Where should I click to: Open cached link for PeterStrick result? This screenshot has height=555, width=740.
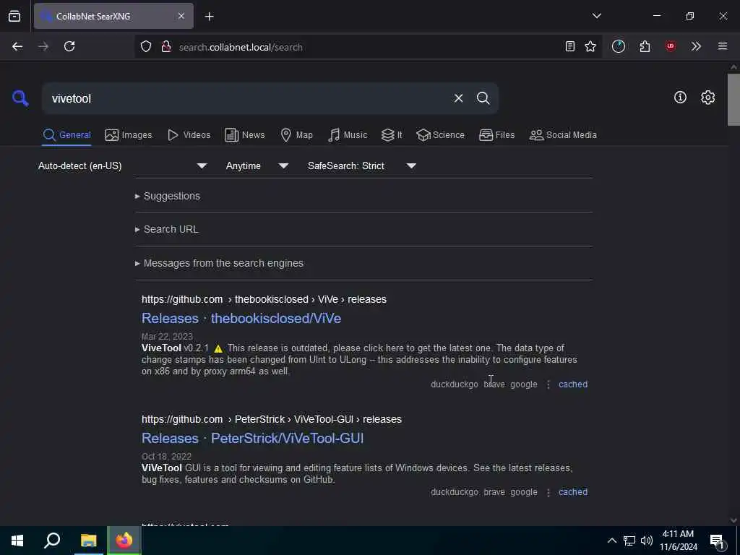tap(573, 491)
